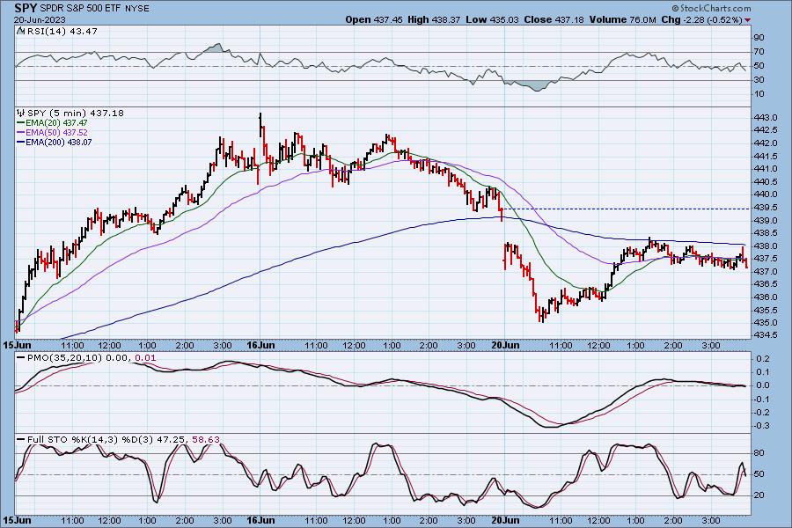This screenshot has height=528, width=792.
Task: Click the 'SPY (5 min) 437.18' legend text
Action: click(76, 114)
